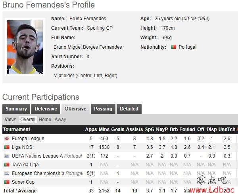Select the Overall view option

pos(28,120)
